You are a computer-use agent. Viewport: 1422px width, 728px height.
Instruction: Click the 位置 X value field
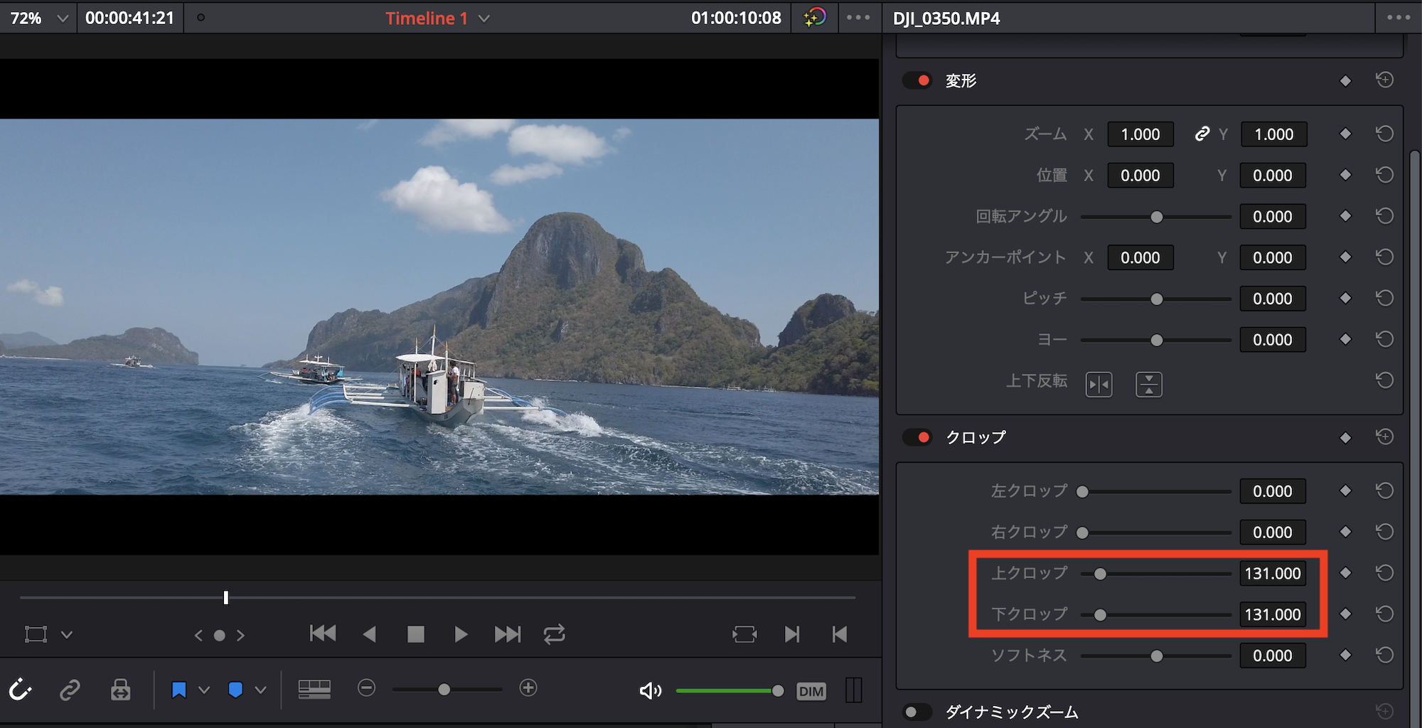point(1140,176)
